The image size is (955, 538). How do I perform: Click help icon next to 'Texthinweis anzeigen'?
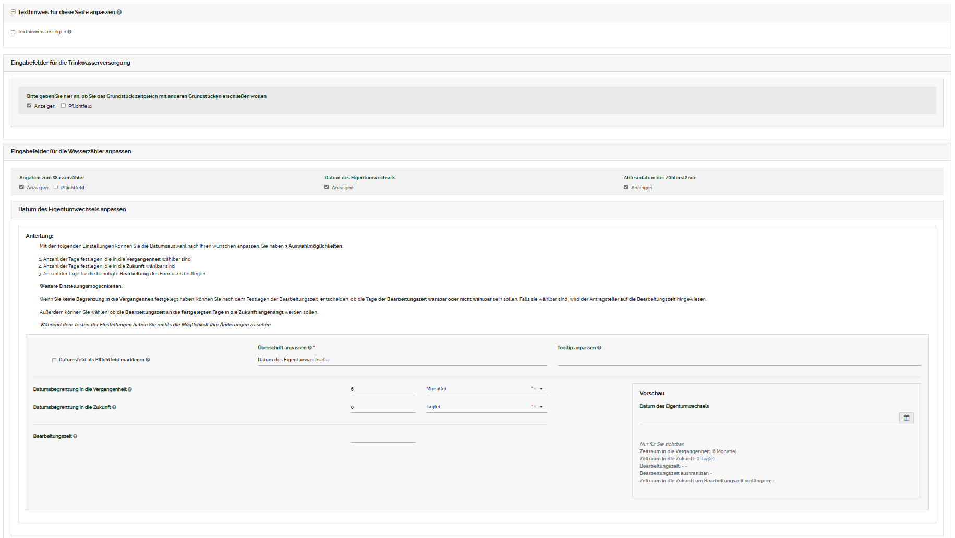coord(69,32)
